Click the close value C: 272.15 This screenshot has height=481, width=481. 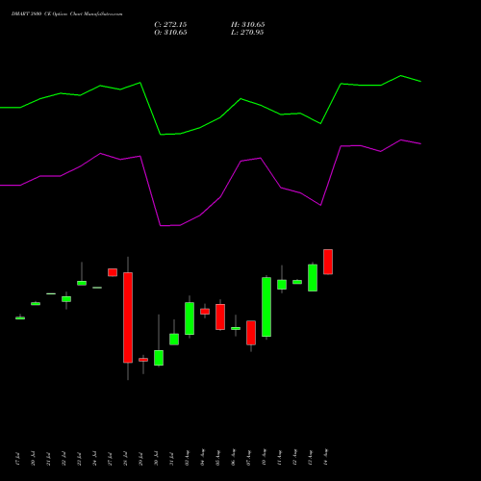click(170, 25)
